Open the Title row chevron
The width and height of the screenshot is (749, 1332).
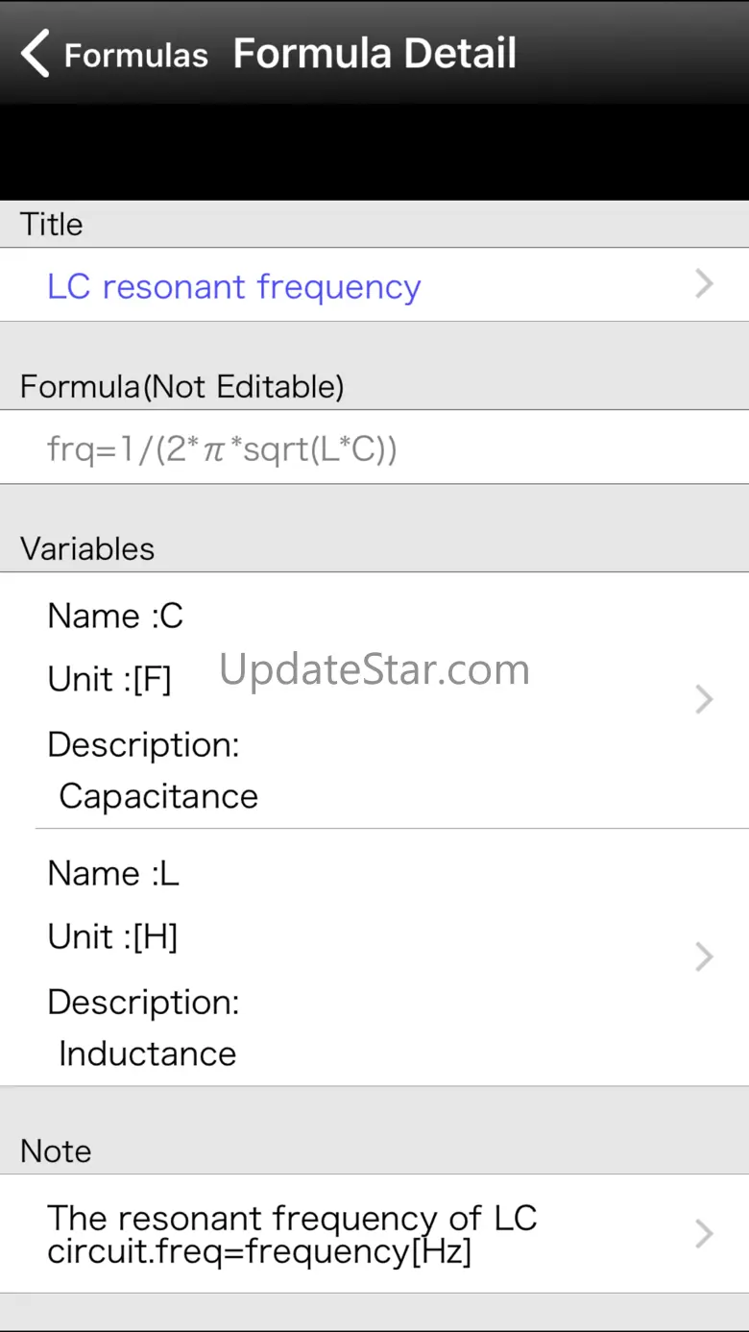point(704,284)
